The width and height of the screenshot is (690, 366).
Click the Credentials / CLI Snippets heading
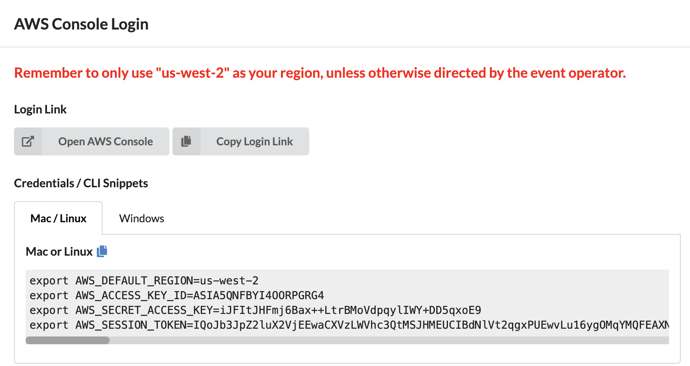81,183
